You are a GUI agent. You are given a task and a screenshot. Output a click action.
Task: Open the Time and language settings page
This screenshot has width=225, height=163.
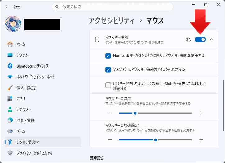click(25, 120)
